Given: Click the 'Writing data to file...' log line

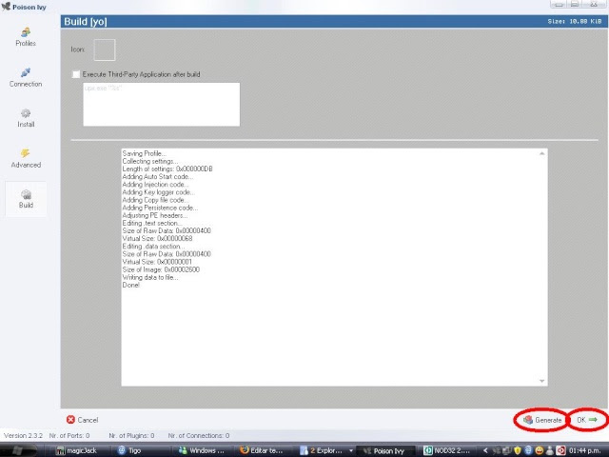Looking at the screenshot, I should pos(150,277).
